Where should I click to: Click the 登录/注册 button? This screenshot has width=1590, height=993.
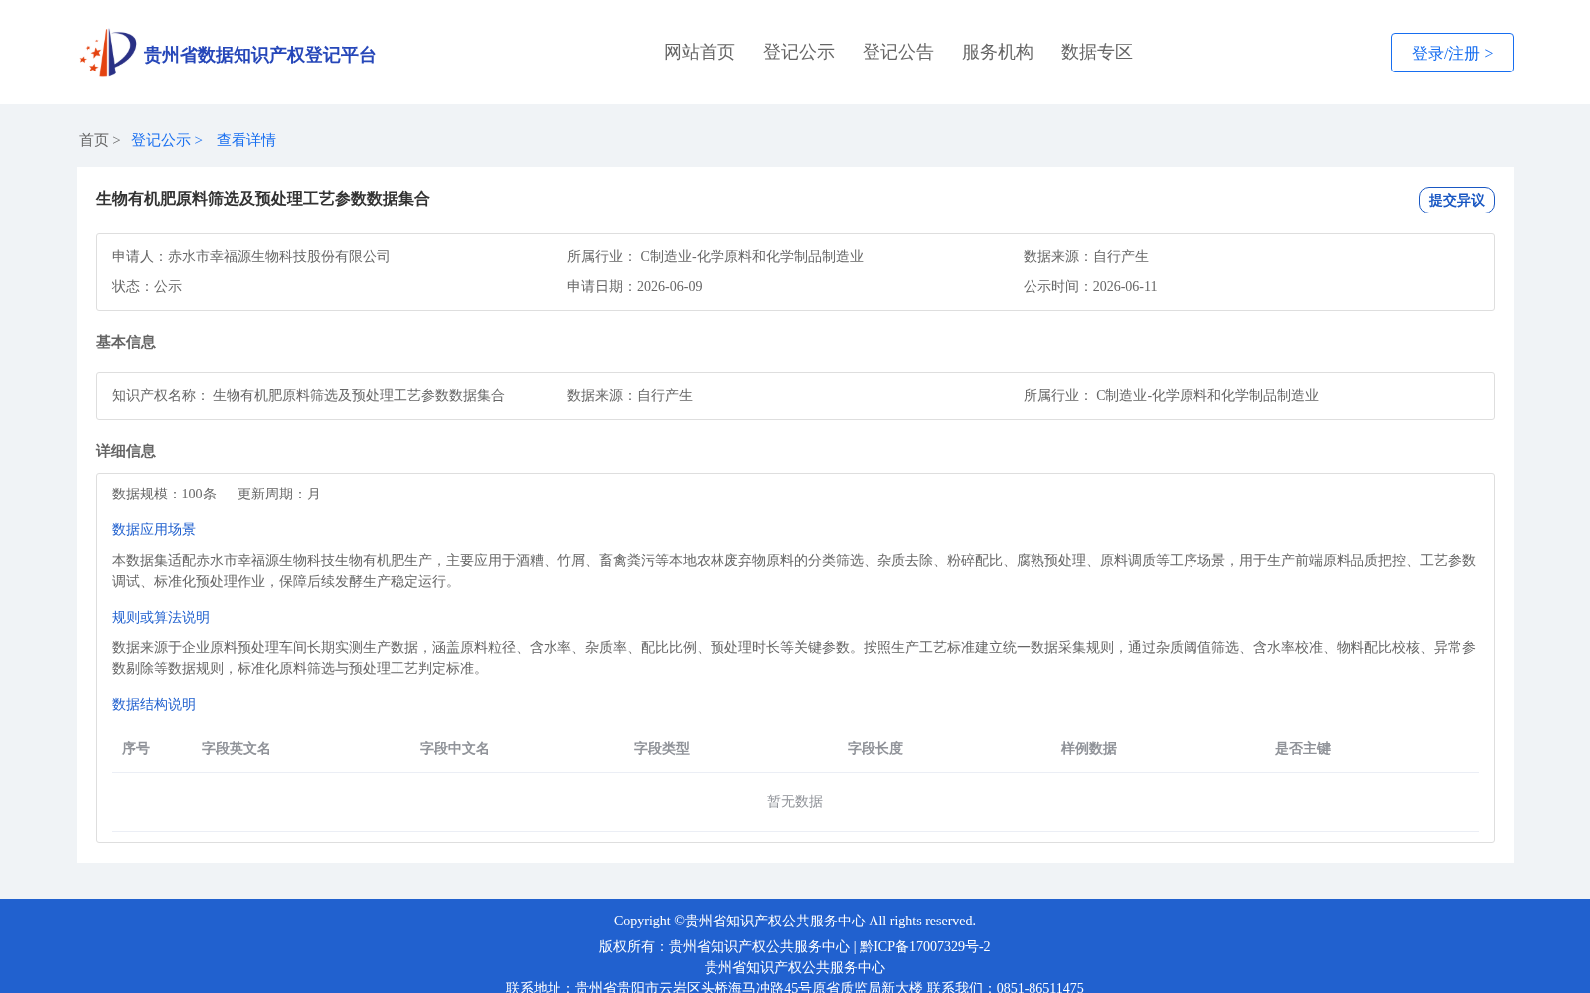pos(1452,53)
